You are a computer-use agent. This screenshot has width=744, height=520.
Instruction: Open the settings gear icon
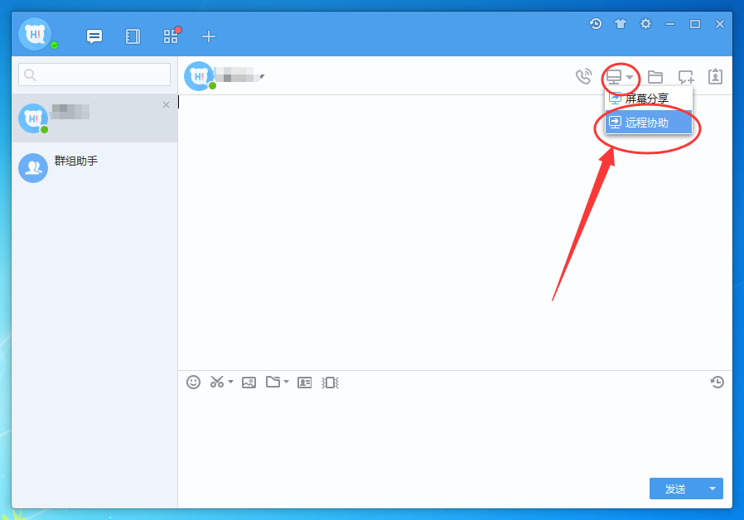(645, 24)
